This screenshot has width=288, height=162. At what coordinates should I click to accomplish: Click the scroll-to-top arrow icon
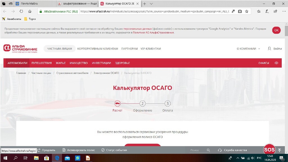(x=280, y=150)
